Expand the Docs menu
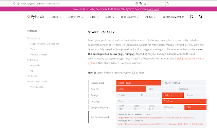 110,17
